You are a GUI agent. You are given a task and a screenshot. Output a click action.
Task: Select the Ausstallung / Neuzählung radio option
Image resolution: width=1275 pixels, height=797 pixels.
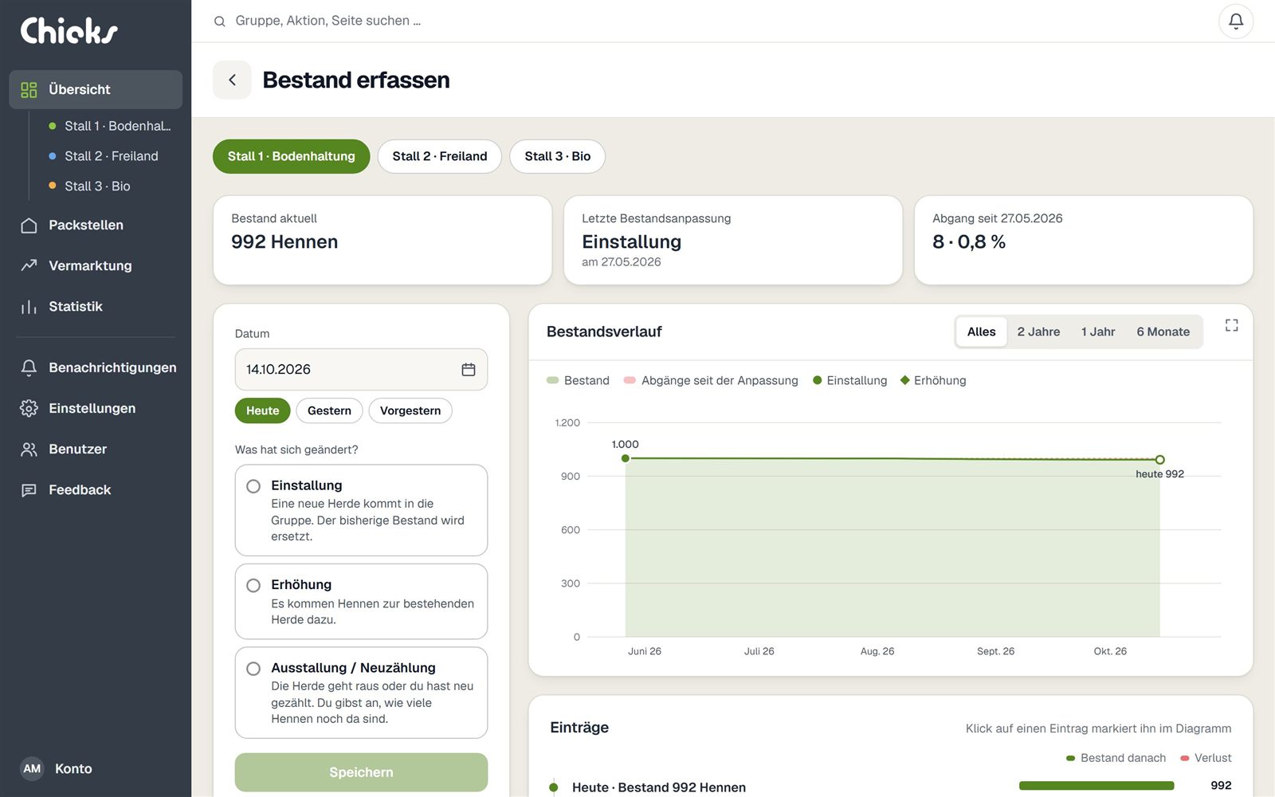(361, 693)
